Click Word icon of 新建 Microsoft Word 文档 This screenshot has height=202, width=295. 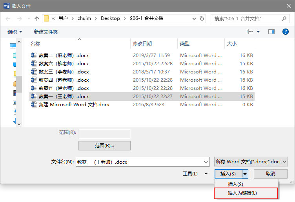[x=34, y=104]
